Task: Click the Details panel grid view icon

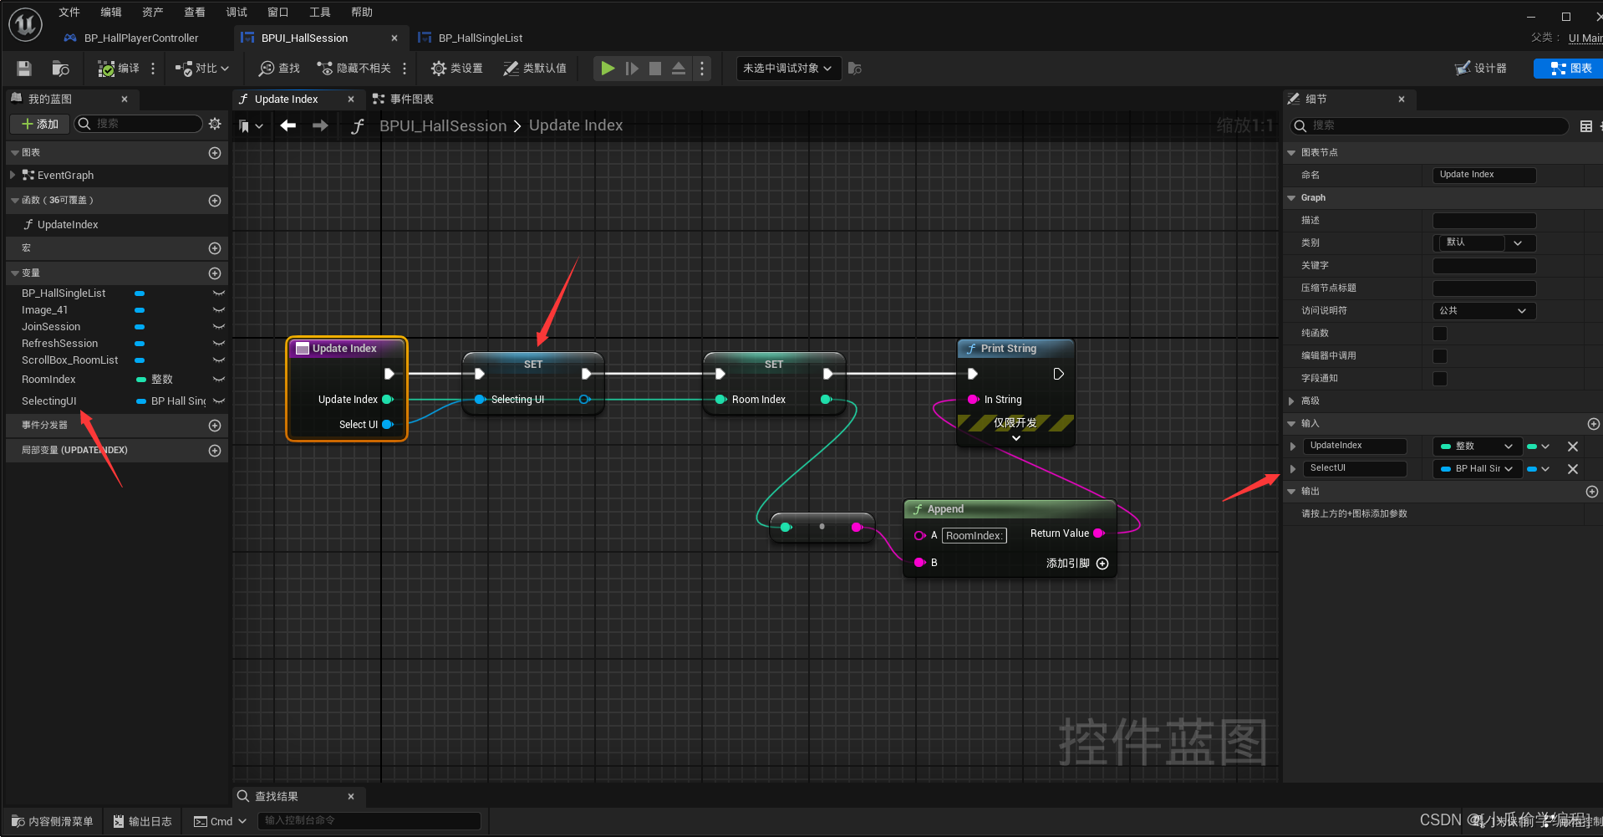Action: [x=1586, y=126]
